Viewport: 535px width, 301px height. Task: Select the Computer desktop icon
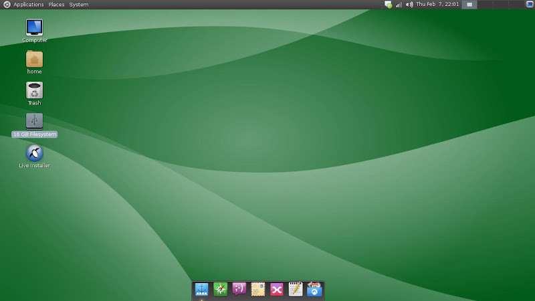34,27
